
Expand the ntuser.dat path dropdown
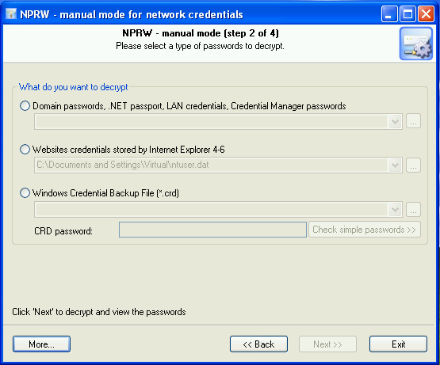tap(395, 165)
